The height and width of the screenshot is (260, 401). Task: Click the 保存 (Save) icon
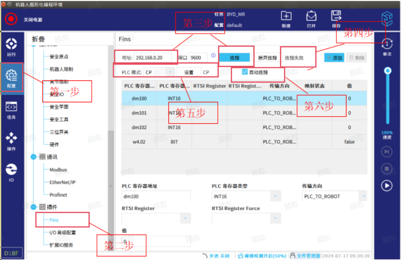pos(336,19)
